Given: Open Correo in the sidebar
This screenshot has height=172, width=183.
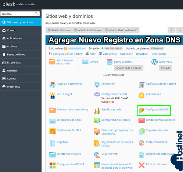Looking at the screenshot, I should point(21,30).
